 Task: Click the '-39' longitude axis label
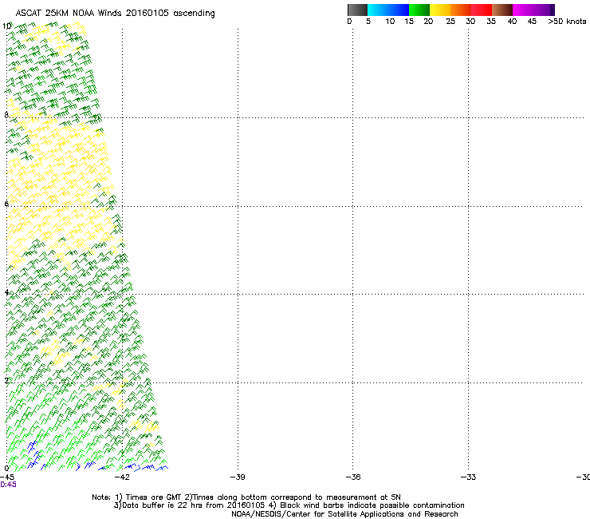point(238,477)
